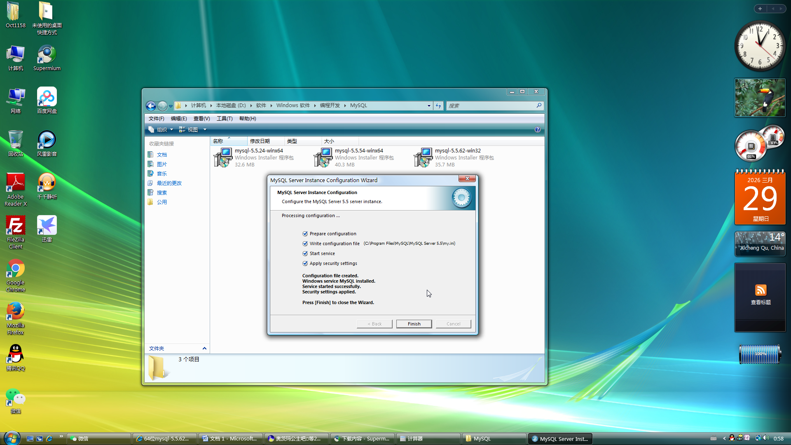Select the mysql-5.5.54-winx64 installer file icon
The height and width of the screenshot is (445, 791).
coord(323,157)
